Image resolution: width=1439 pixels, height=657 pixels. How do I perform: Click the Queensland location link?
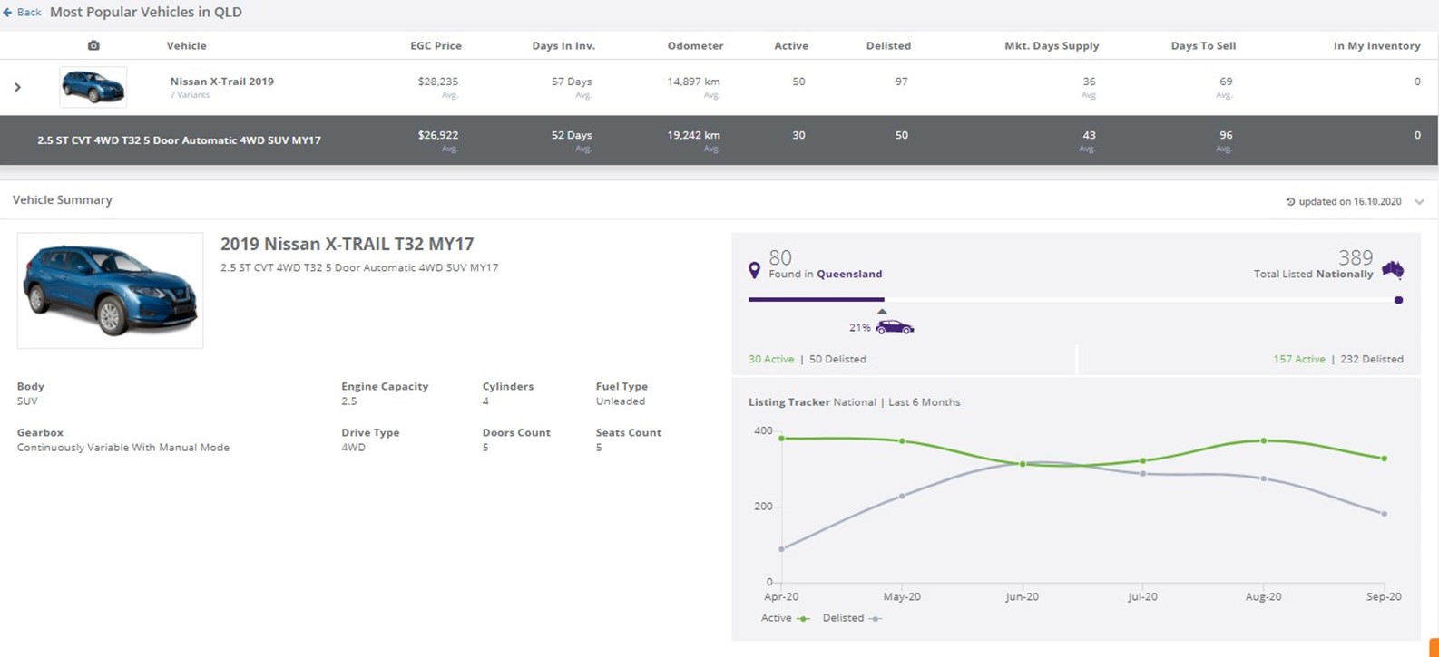[x=849, y=274]
